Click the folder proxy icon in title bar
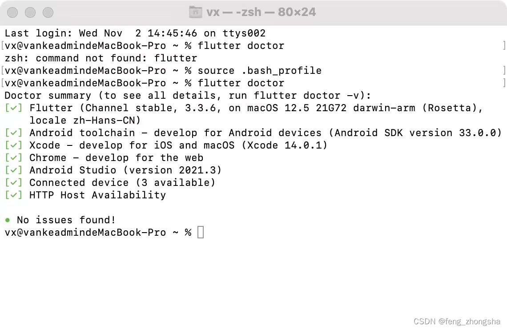The width and height of the screenshot is (507, 330). pyautogui.click(x=196, y=12)
